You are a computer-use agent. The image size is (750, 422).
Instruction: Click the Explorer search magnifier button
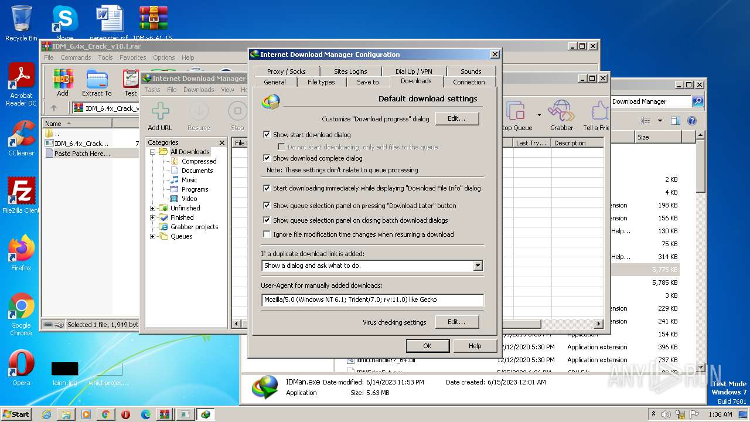[x=698, y=101]
